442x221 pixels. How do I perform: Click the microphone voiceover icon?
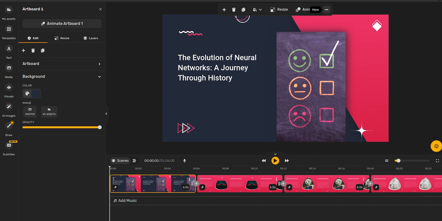pyautogui.click(x=184, y=161)
